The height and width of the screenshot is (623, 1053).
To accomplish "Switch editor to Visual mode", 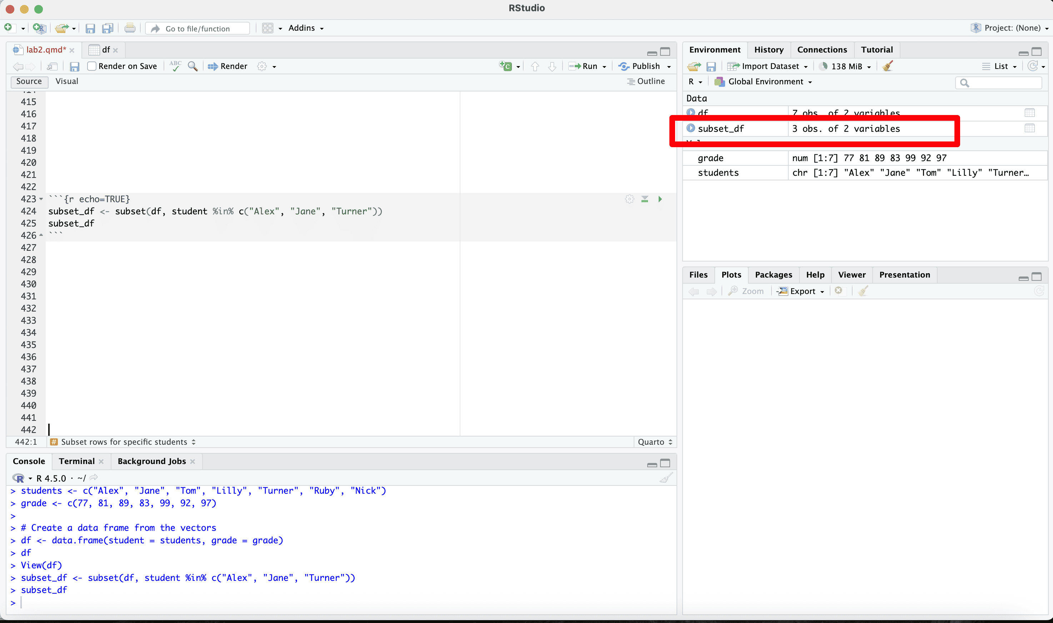I will click(x=67, y=81).
